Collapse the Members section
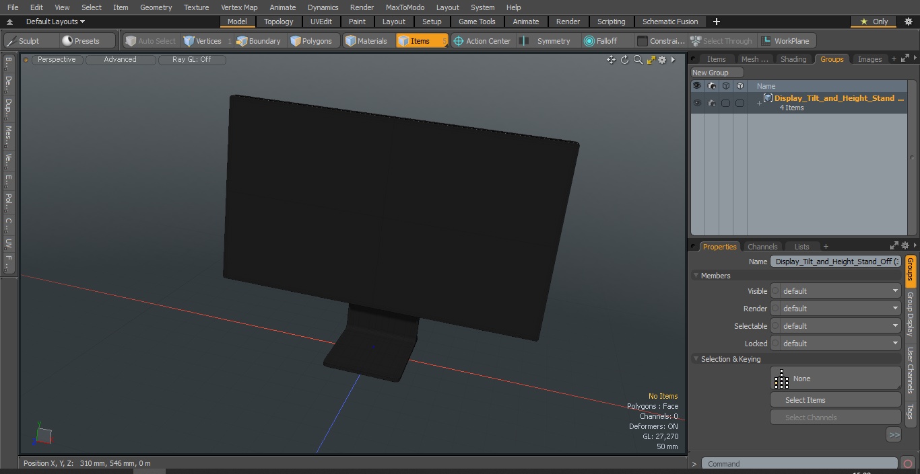Image resolution: width=920 pixels, height=474 pixels. pos(696,276)
